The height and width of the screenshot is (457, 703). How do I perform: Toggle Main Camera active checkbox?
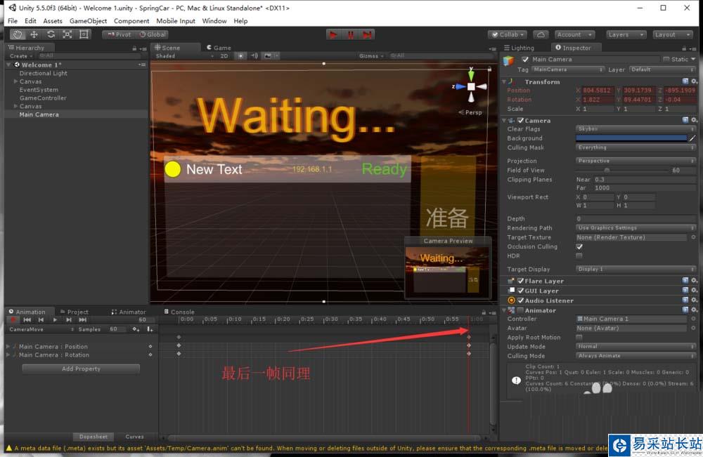coord(525,59)
